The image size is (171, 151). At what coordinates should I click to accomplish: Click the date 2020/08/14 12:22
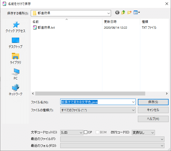click(115, 28)
